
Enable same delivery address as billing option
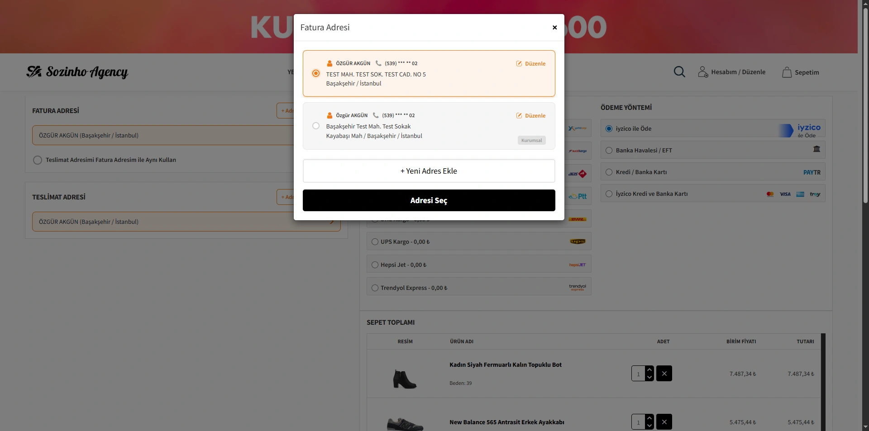(38, 160)
